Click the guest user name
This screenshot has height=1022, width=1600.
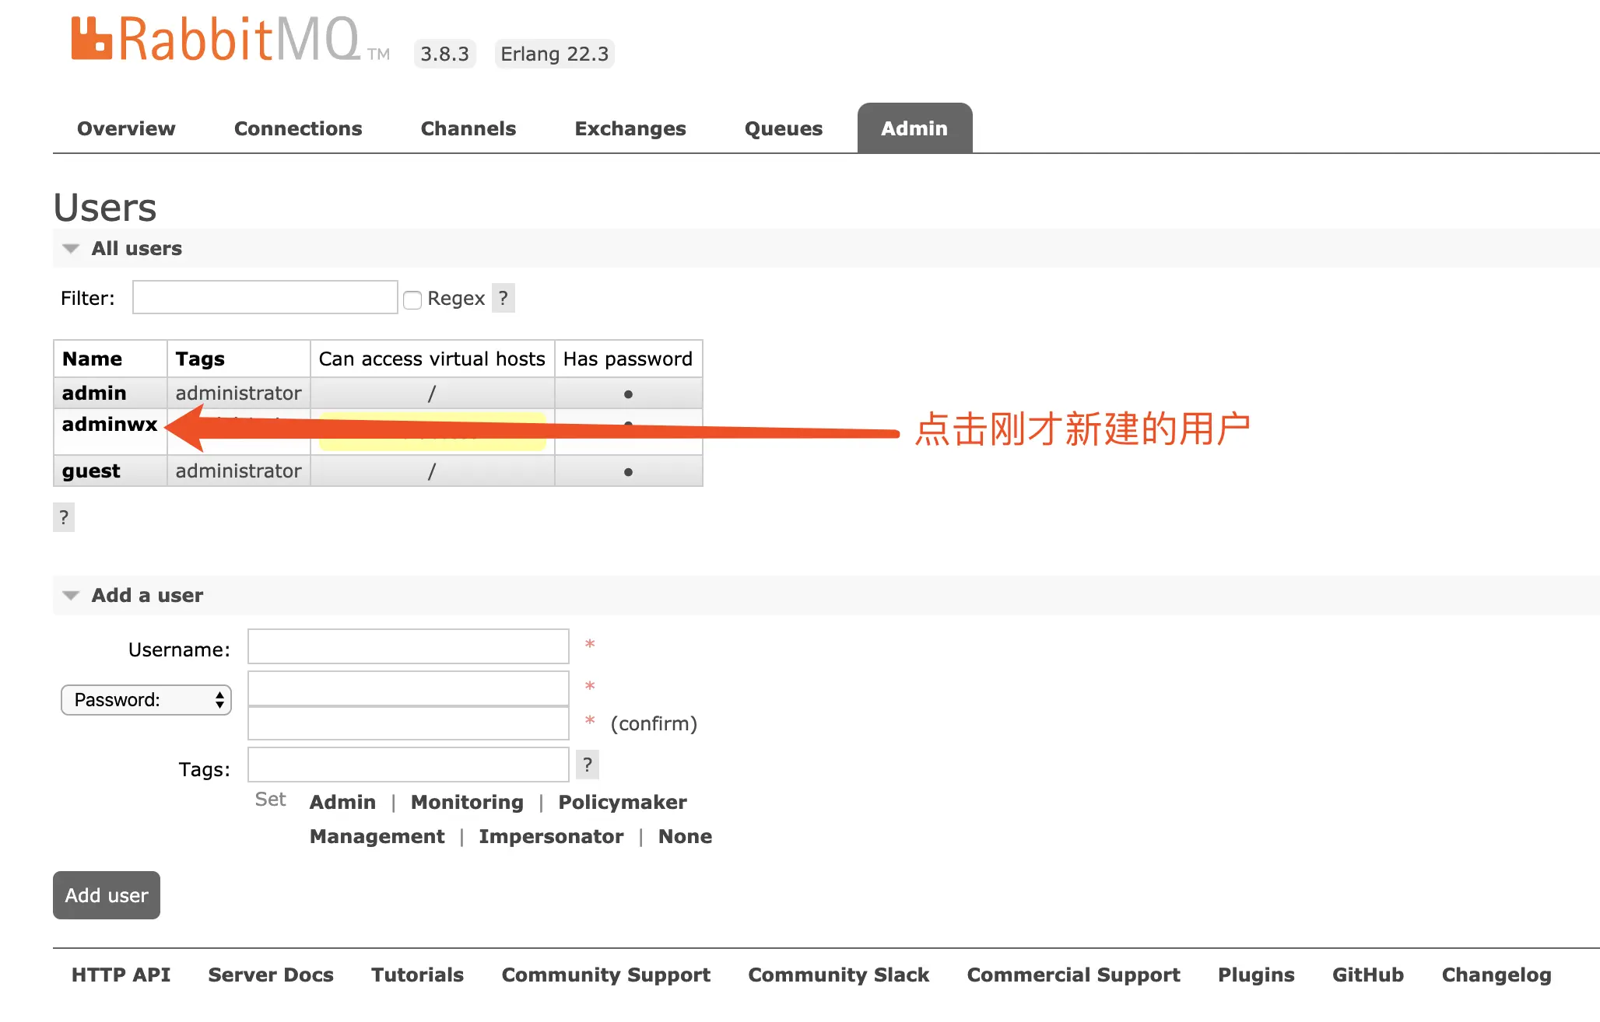91,471
